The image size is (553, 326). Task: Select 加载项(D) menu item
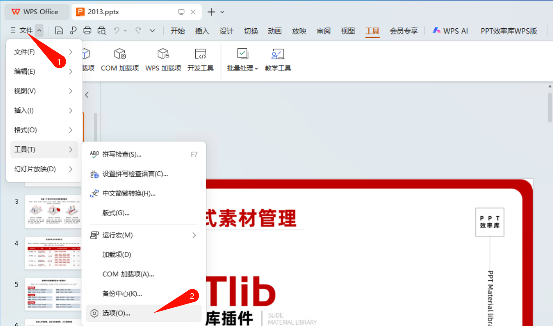pos(143,254)
